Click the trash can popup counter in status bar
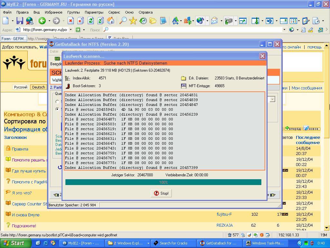Viewport: 330px width, 248px height. [x=233, y=235]
